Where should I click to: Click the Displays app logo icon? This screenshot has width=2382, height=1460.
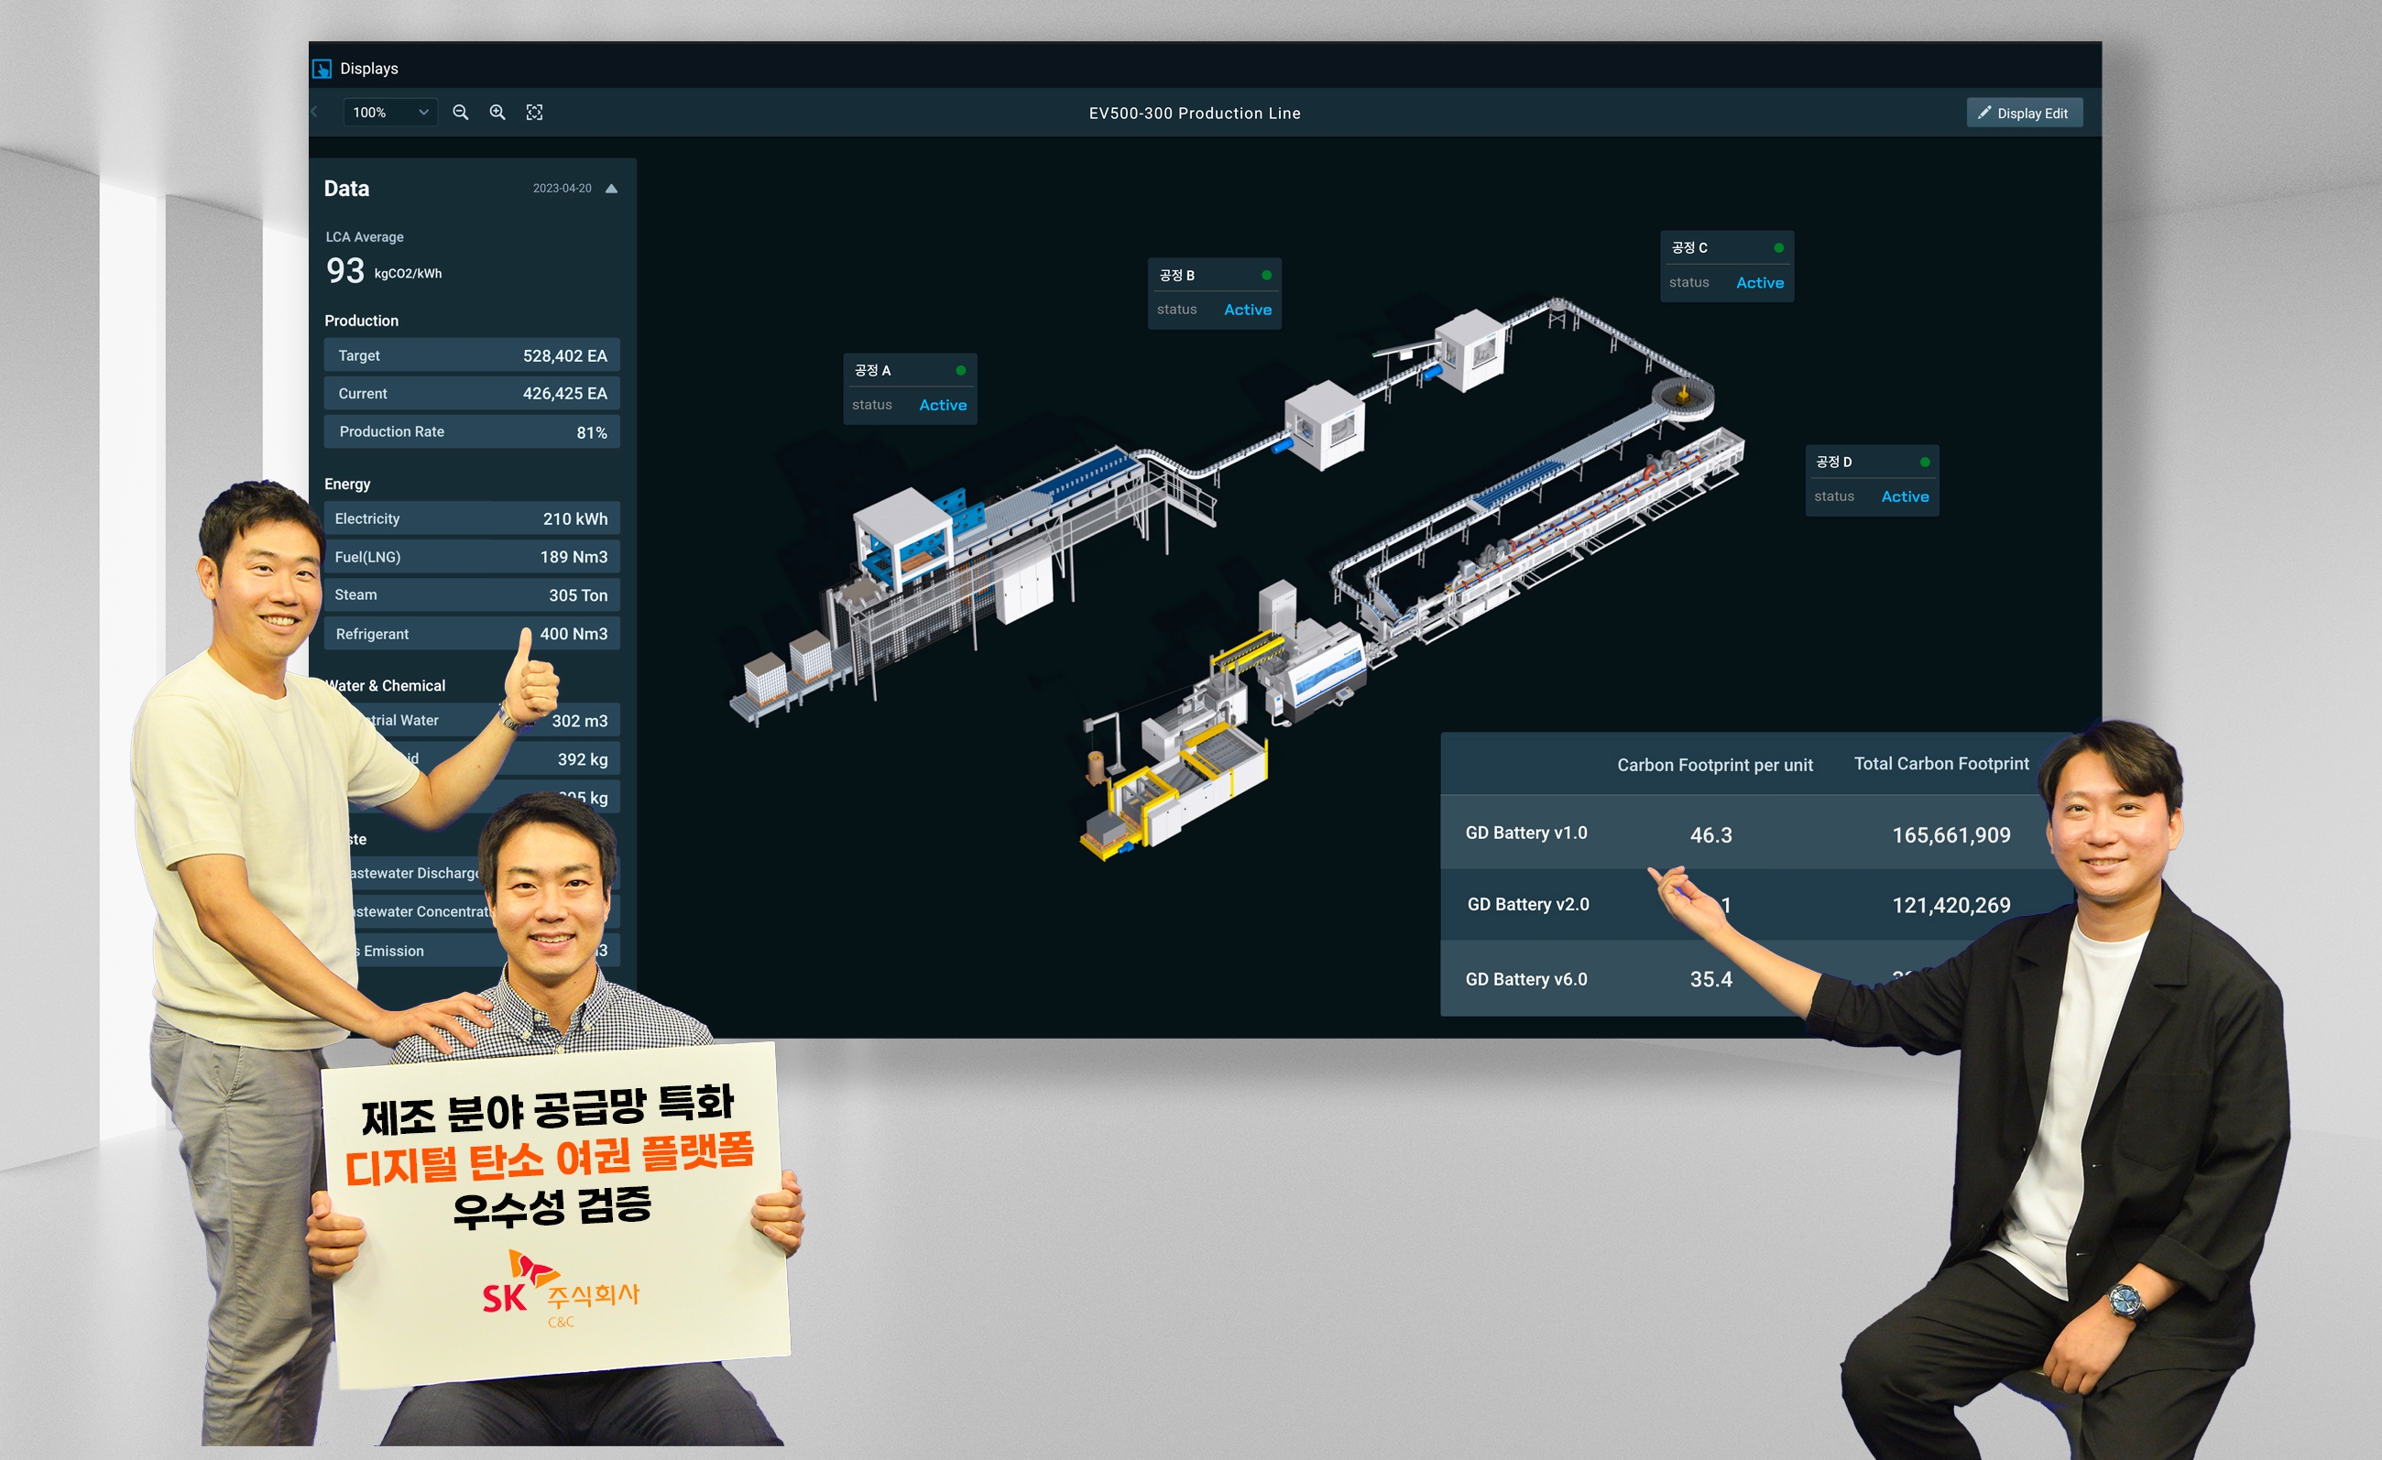322,69
